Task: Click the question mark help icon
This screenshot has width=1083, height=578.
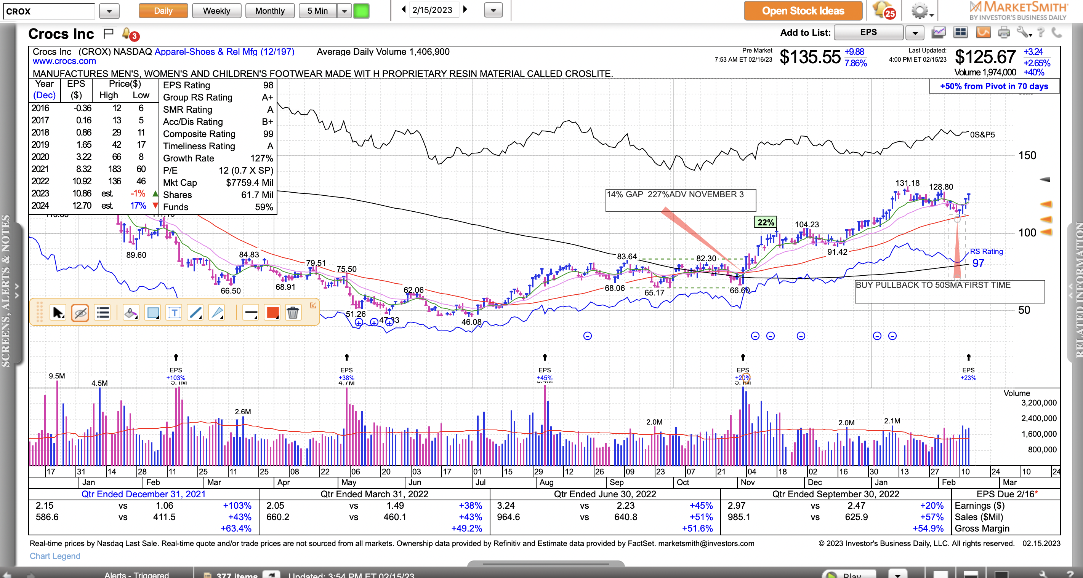Action: [1041, 32]
